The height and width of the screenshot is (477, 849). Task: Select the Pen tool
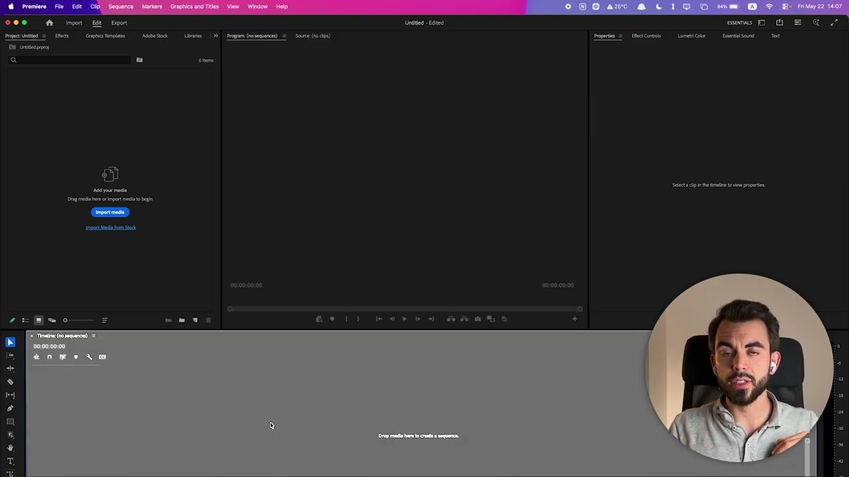tap(10, 408)
